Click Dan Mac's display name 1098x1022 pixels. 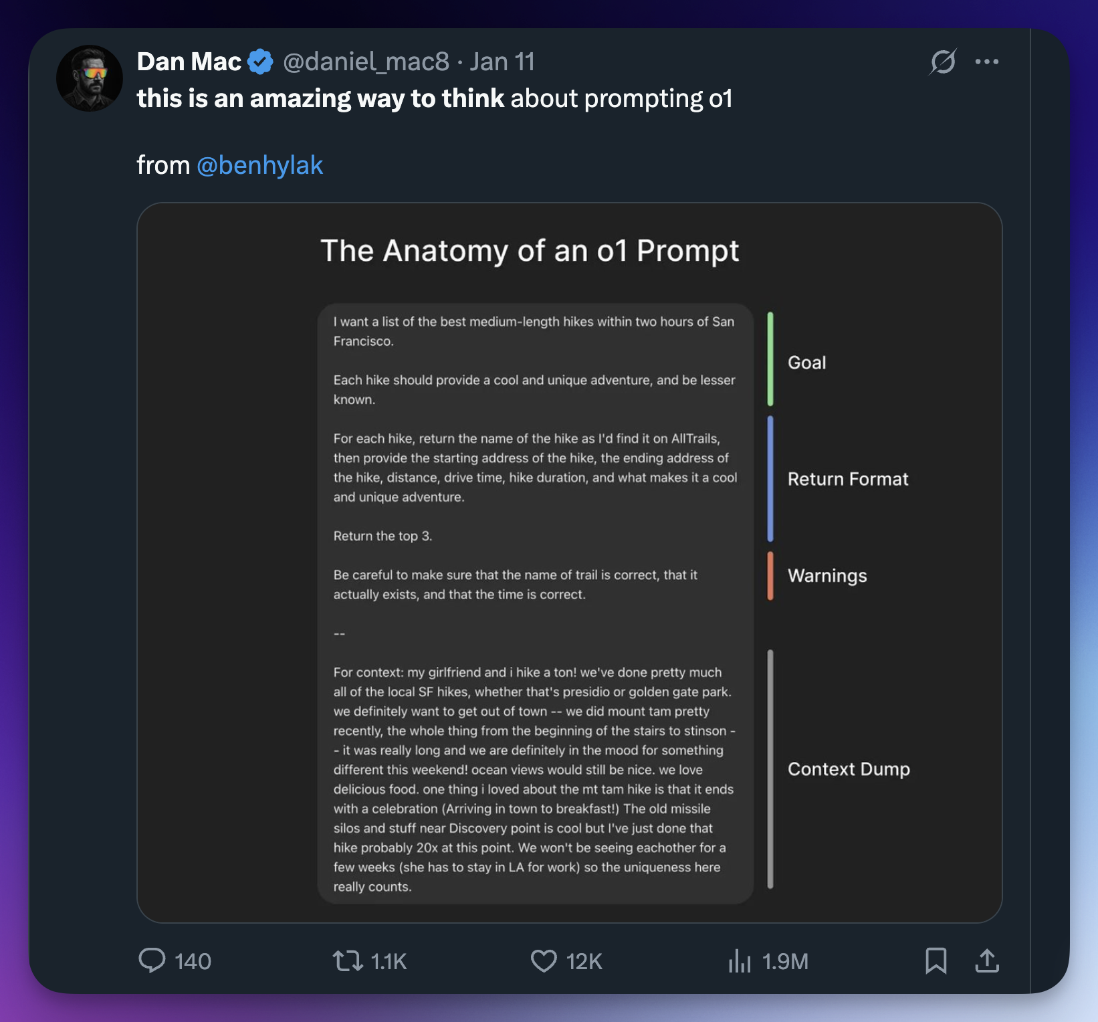[189, 61]
